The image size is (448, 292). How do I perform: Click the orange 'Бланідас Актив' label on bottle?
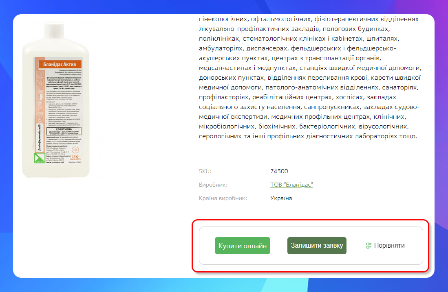pos(60,64)
